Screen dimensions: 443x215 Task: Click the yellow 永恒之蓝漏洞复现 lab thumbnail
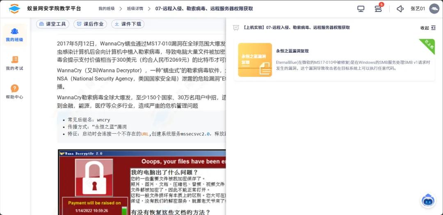pos(255,60)
